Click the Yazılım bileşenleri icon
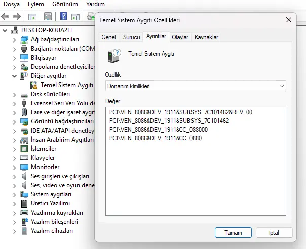The height and width of the screenshot is (249, 306). pyautogui.click(x=25, y=222)
